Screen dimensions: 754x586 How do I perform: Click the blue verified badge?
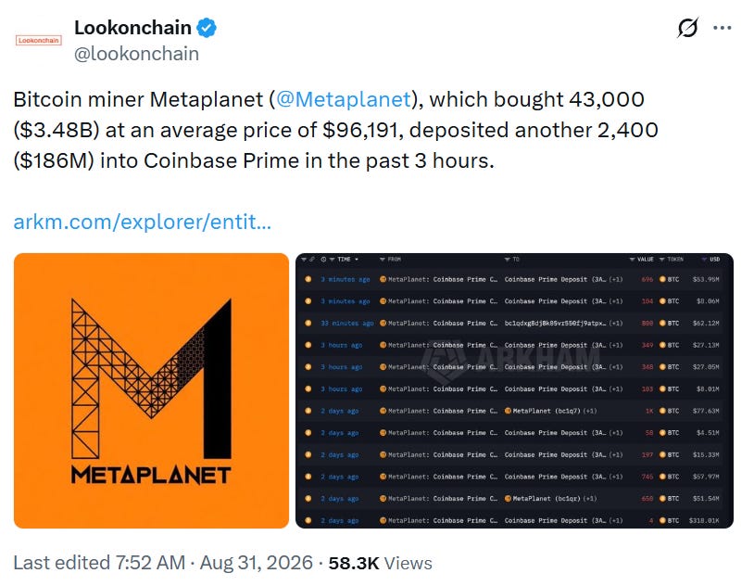click(207, 28)
